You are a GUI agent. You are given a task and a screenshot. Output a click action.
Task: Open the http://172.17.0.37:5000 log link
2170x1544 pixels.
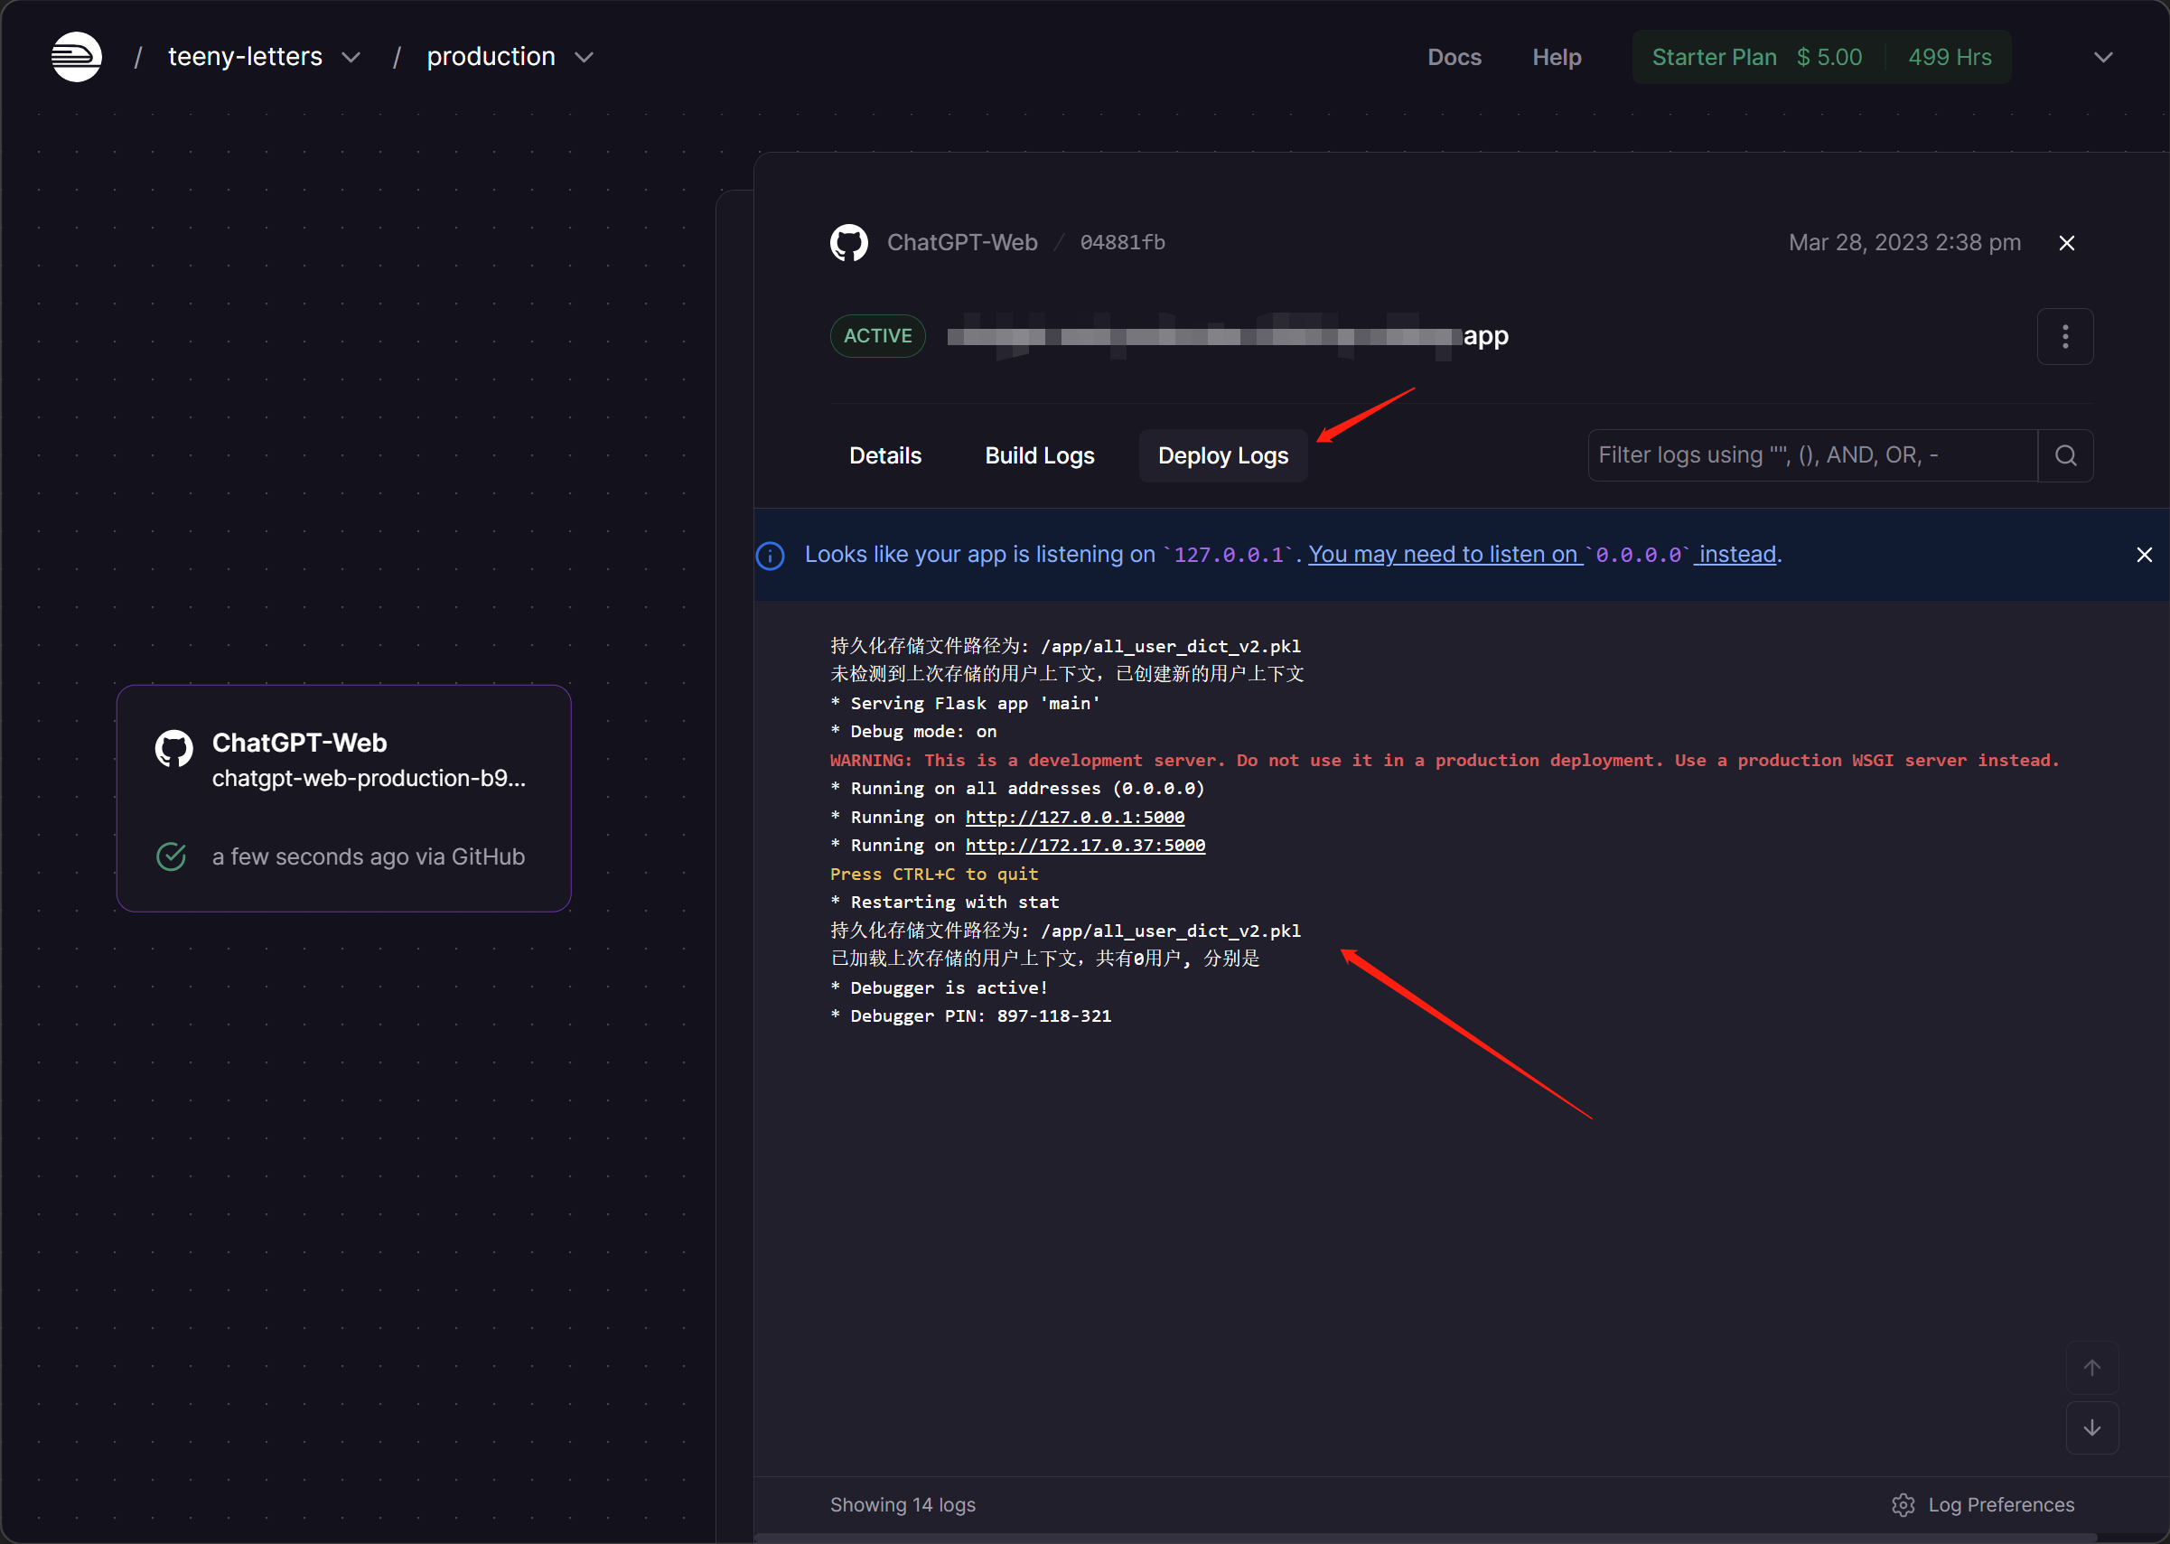(1086, 847)
